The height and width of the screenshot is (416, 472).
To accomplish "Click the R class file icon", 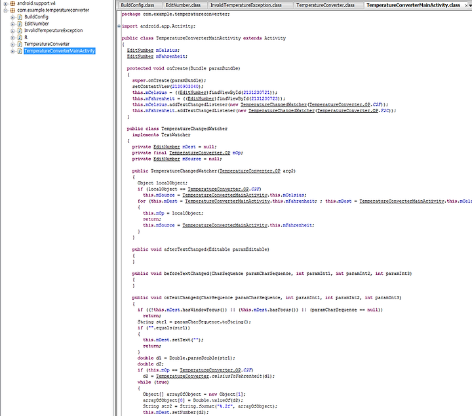I will coord(20,37).
